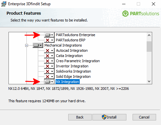Image resolution: width=161 pixels, height=125 pixels.
Task: Click the installer icon in the title bar
Action: click(4, 4)
